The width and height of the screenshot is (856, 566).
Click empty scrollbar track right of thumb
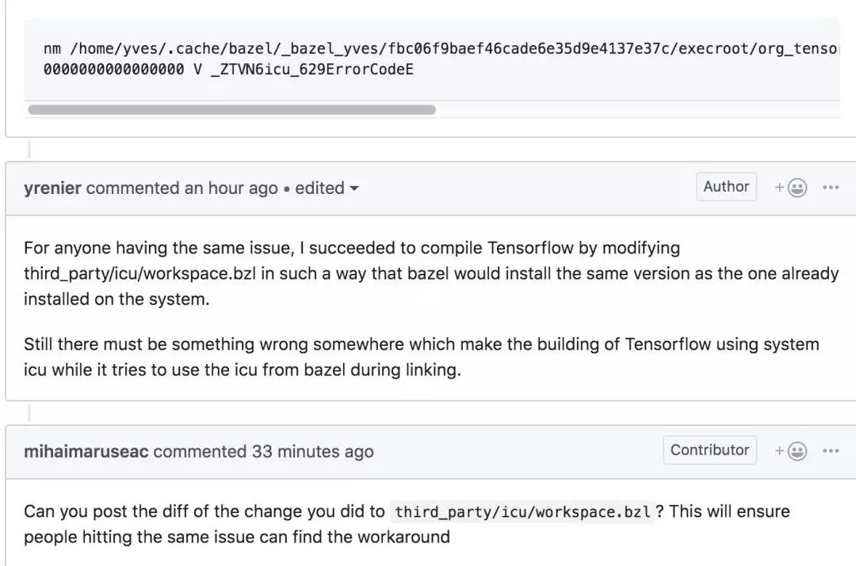(x=637, y=109)
